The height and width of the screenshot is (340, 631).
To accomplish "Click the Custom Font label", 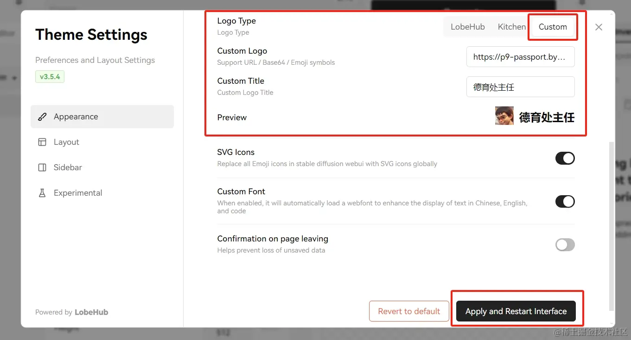I will coord(241,192).
